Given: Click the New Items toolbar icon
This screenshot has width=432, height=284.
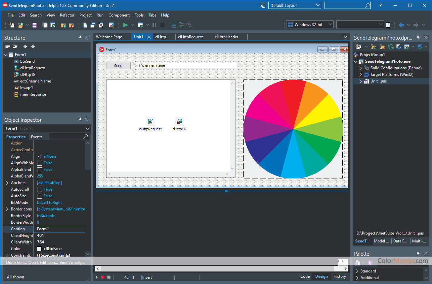Looking at the screenshot, I should (12, 25).
